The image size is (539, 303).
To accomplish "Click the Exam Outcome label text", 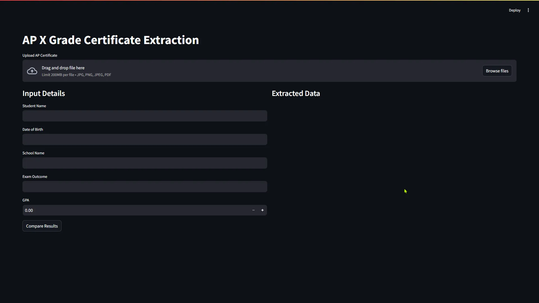I will coord(35,176).
